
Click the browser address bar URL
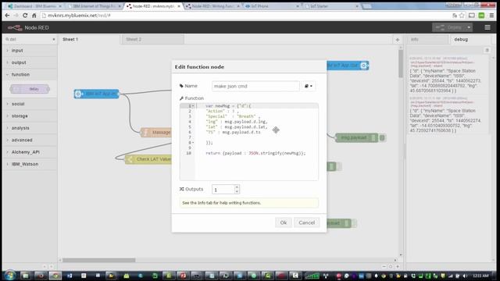click(79, 16)
